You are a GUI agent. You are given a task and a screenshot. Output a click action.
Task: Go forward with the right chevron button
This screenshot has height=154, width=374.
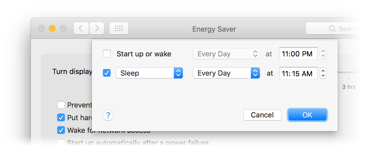pos(97,28)
